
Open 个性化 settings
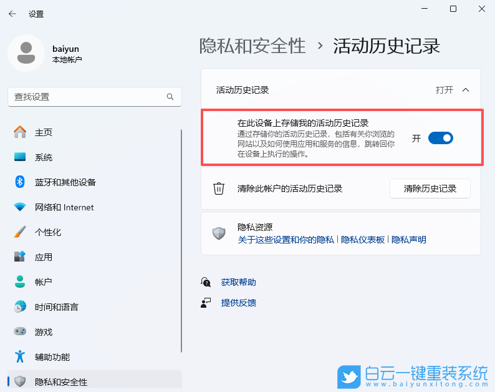[94, 232]
